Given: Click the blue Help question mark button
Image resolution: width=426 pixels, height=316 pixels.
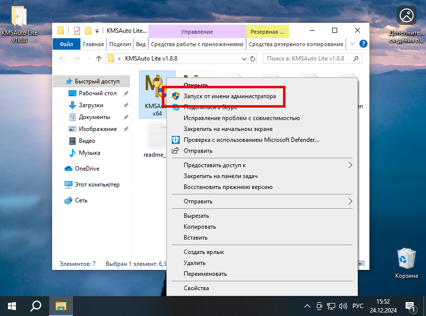Looking at the screenshot, I should tap(364, 44).
